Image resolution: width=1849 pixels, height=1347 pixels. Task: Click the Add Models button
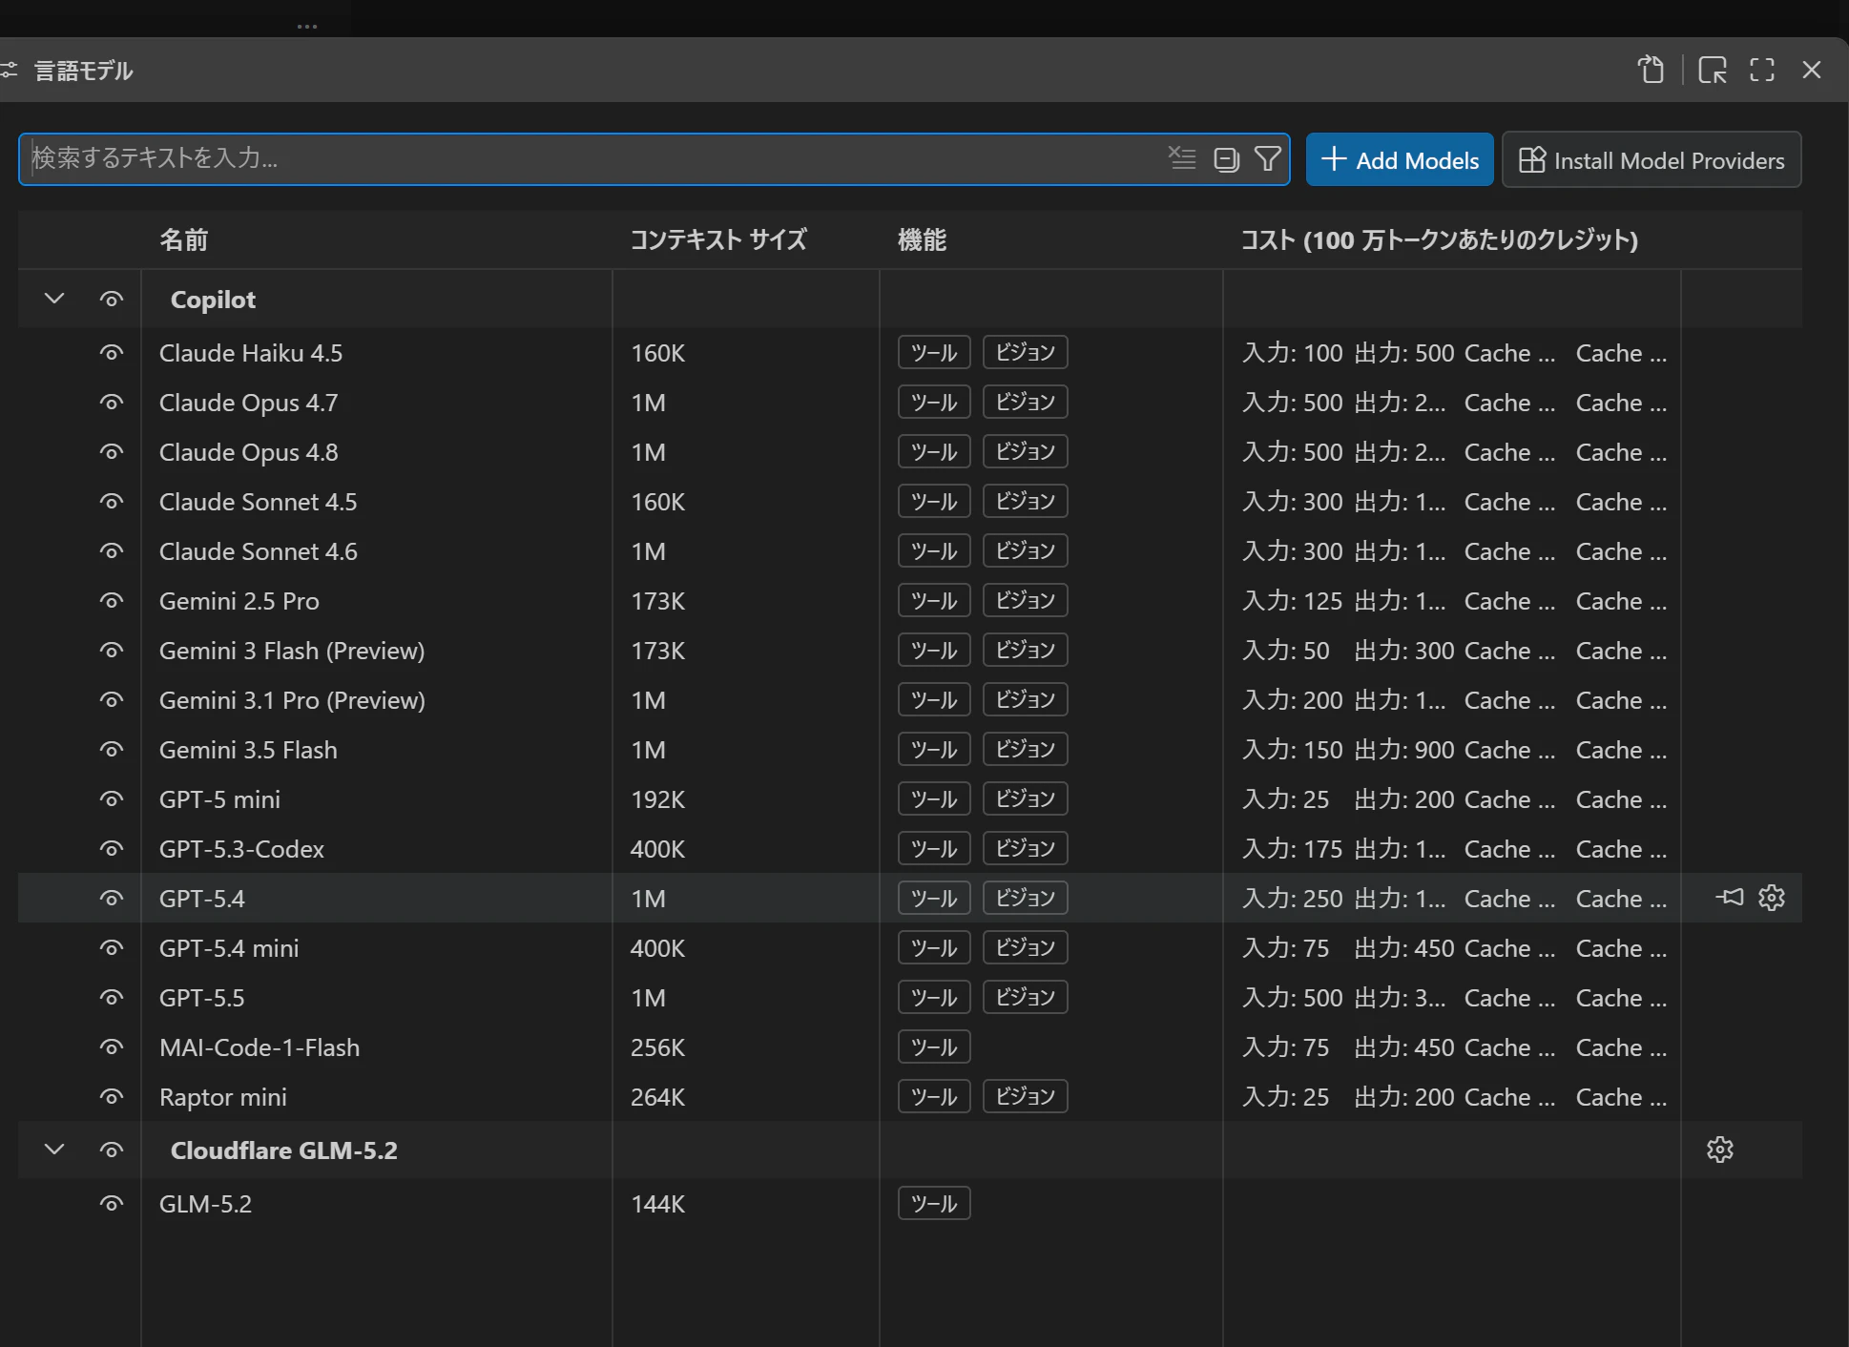point(1400,159)
